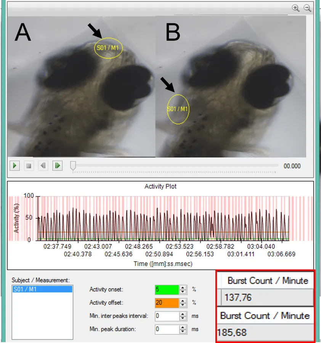
Task: Click the zoom in magnifier icon
Action: [x=295, y=8]
